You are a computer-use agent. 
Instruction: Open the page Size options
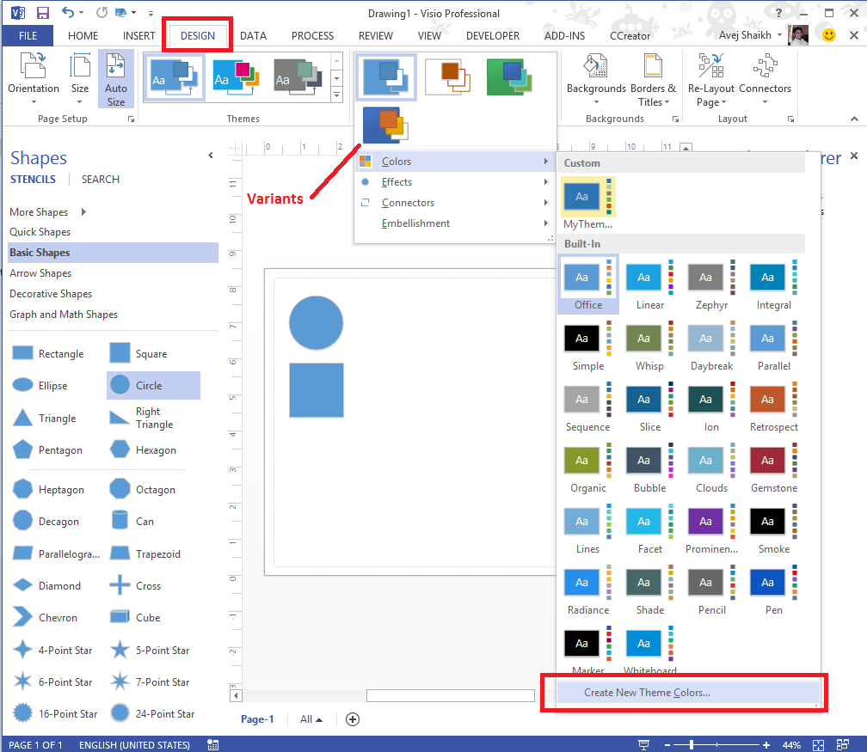[80, 79]
